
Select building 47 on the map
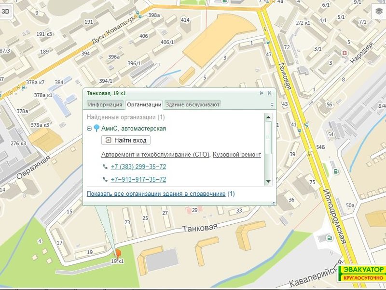(x=269, y=55)
